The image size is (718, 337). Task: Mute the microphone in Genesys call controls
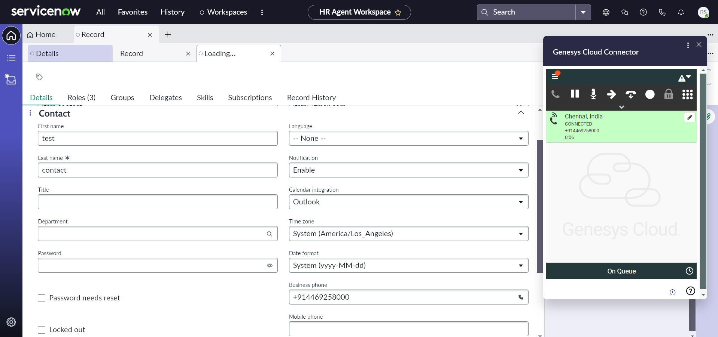pos(593,94)
